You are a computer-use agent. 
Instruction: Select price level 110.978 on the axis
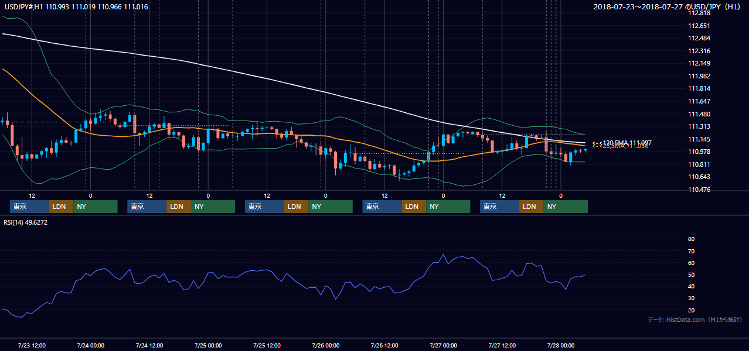pyautogui.click(x=699, y=152)
